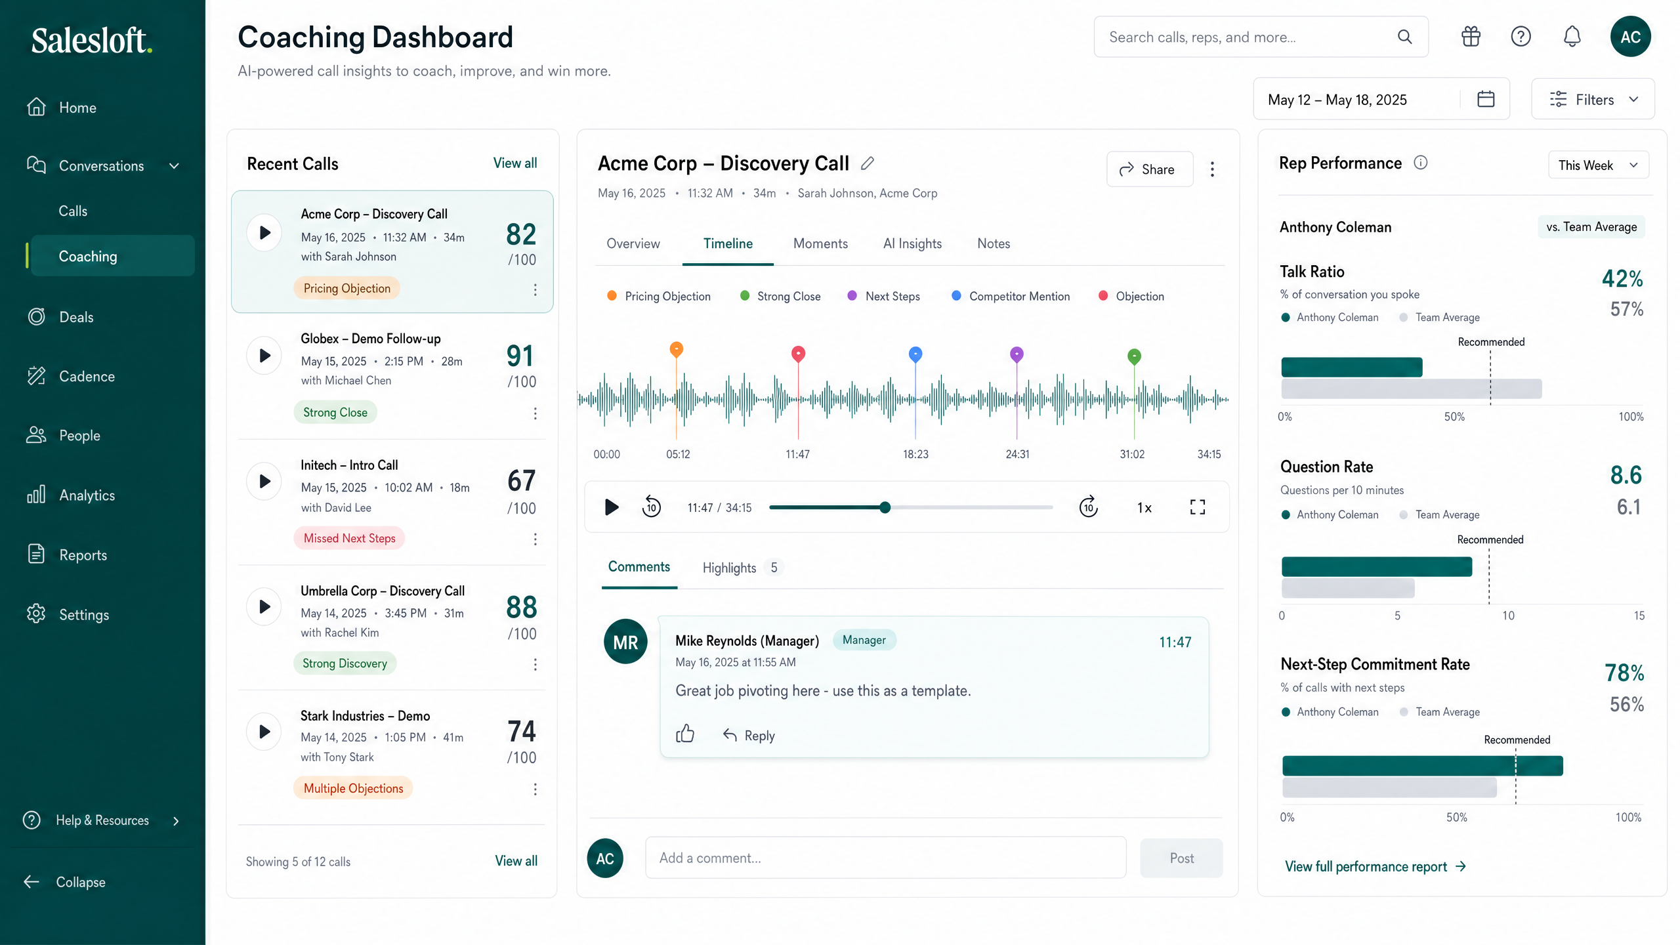Open call details more options menu
This screenshot has height=945, width=1680.
point(1212,169)
